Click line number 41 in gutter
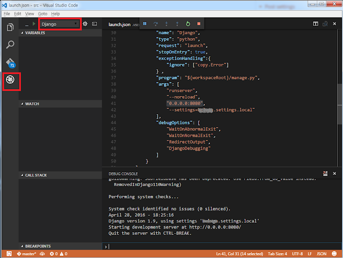The image size is (343, 258). (113, 104)
